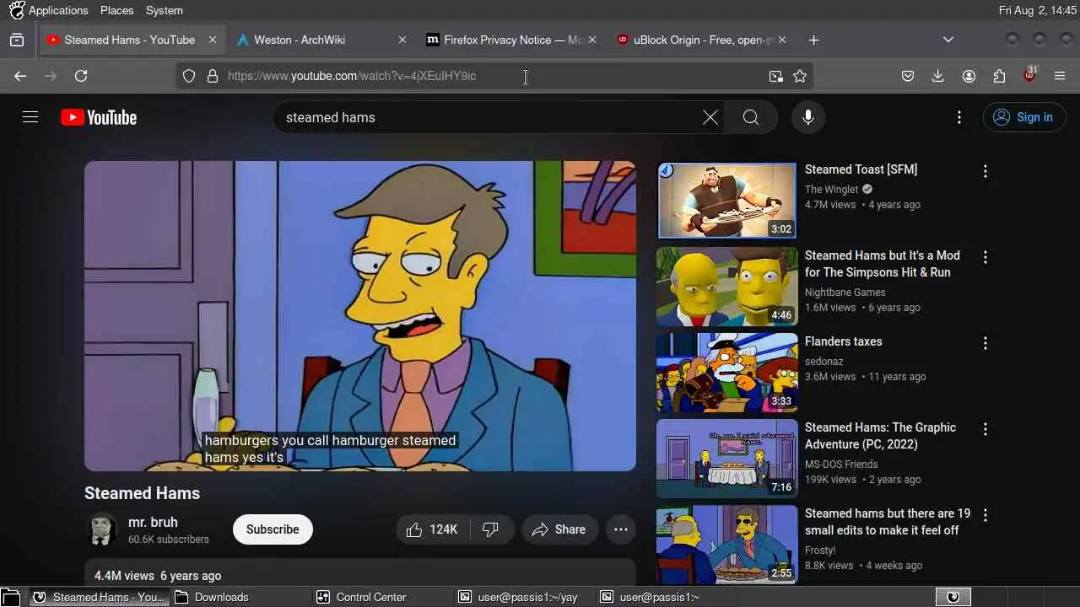1080x607 pixels.
Task: Go to the YouTube home logo
Action: coord(99,117)
